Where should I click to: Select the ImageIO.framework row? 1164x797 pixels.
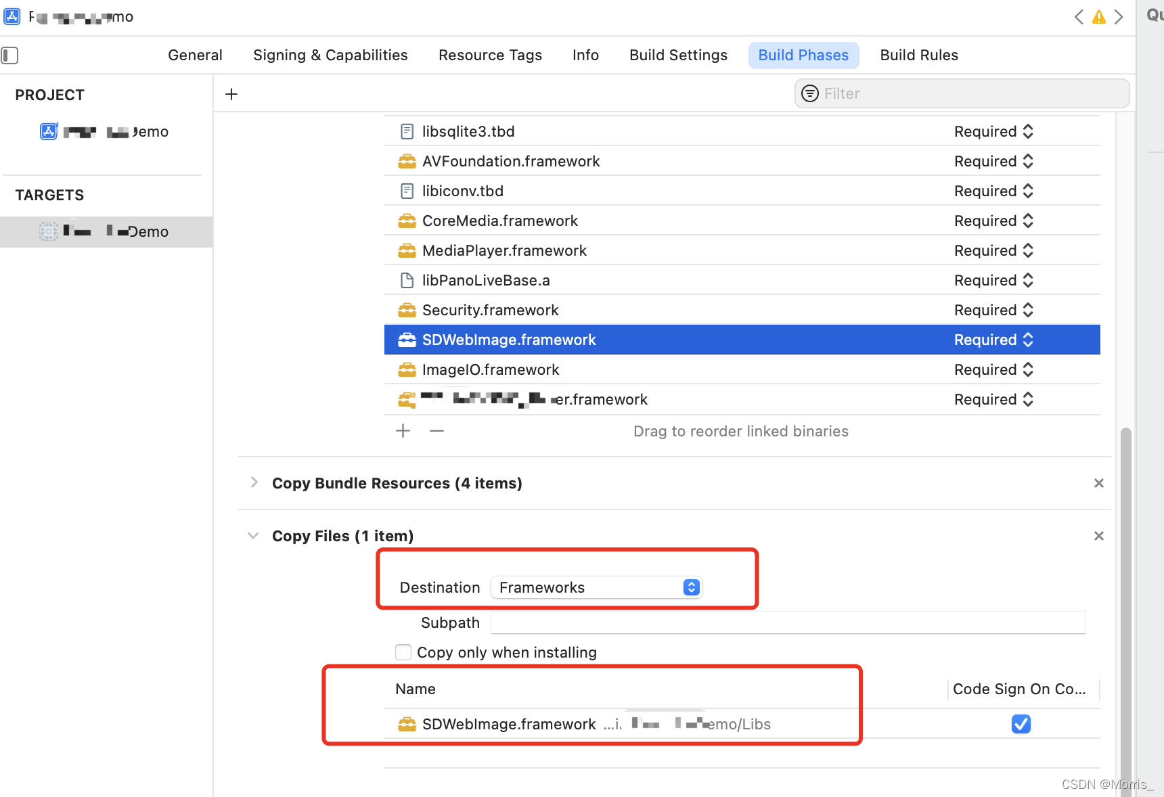[x=742, y=369]
